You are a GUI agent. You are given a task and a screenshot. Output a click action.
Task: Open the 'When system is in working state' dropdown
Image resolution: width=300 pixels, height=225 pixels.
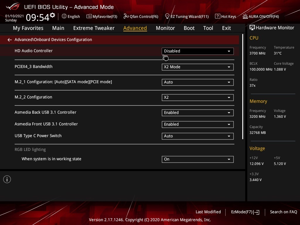pos(198,159)
